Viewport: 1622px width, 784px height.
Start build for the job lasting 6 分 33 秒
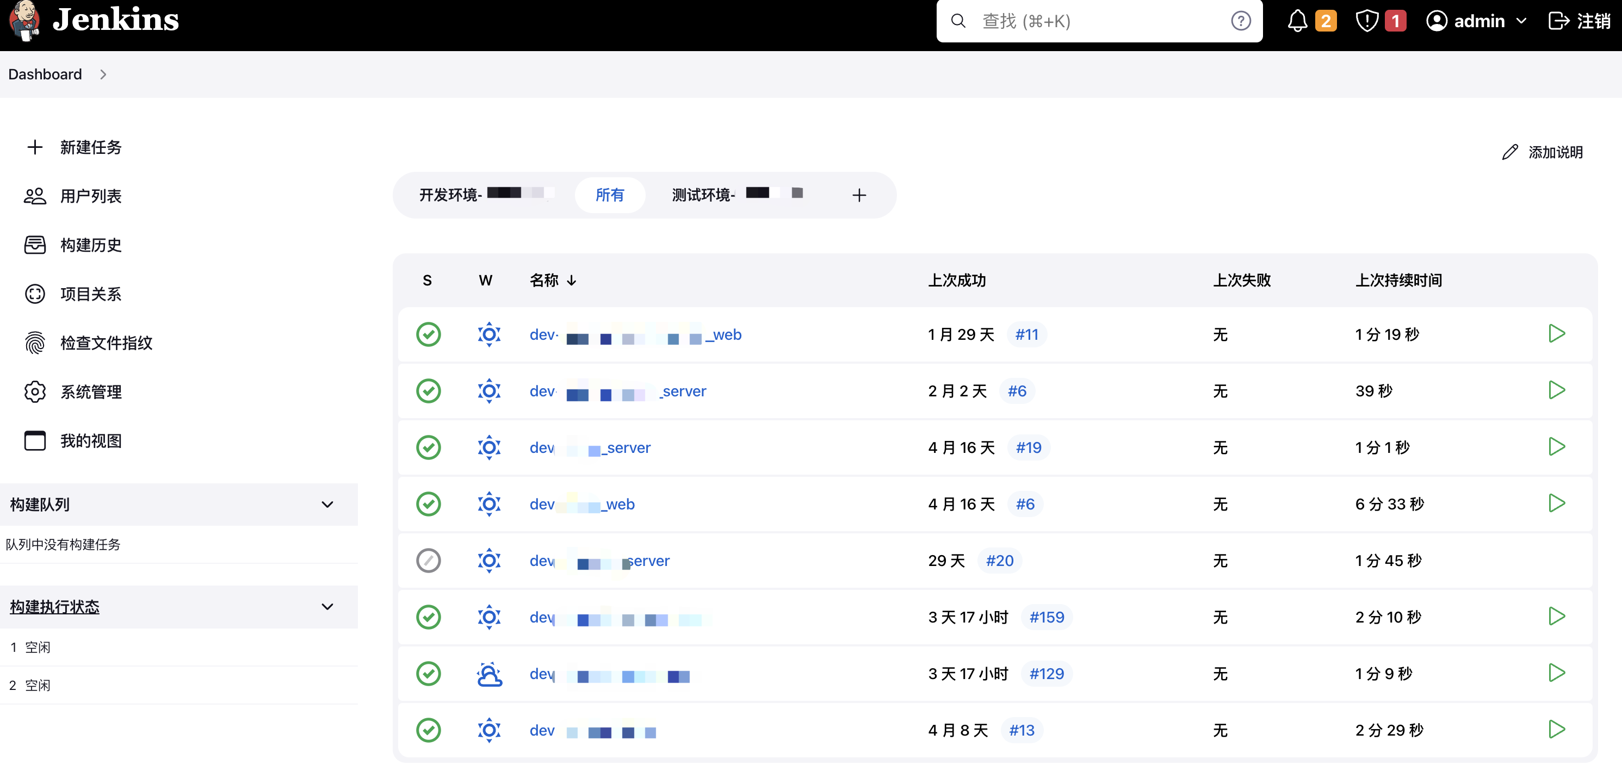[1556, 503]
